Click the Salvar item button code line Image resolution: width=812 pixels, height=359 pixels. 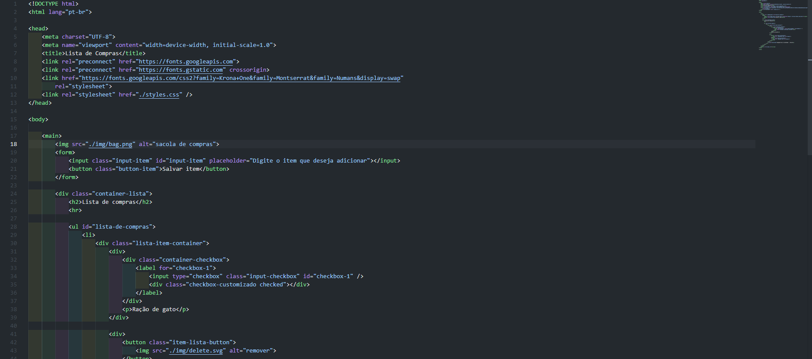coord(149,169)
